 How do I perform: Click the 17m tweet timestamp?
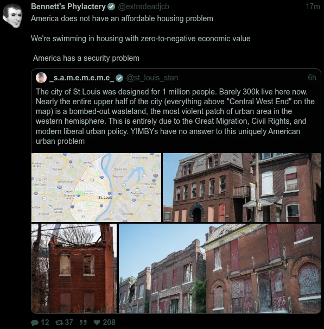click(313, 7)
